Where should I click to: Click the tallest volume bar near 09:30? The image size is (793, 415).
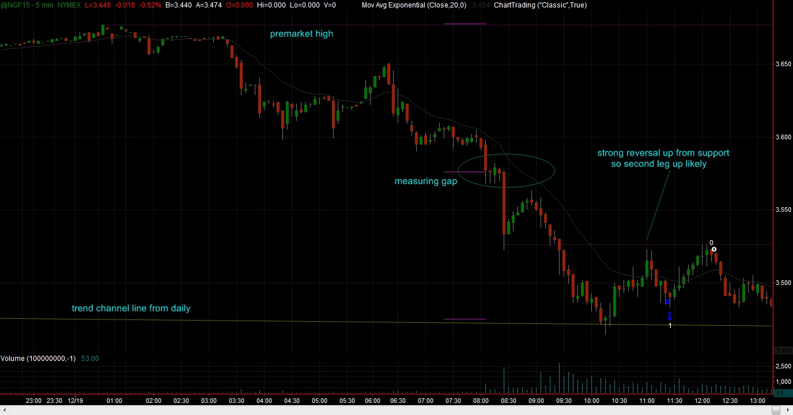tap(559, 379)
